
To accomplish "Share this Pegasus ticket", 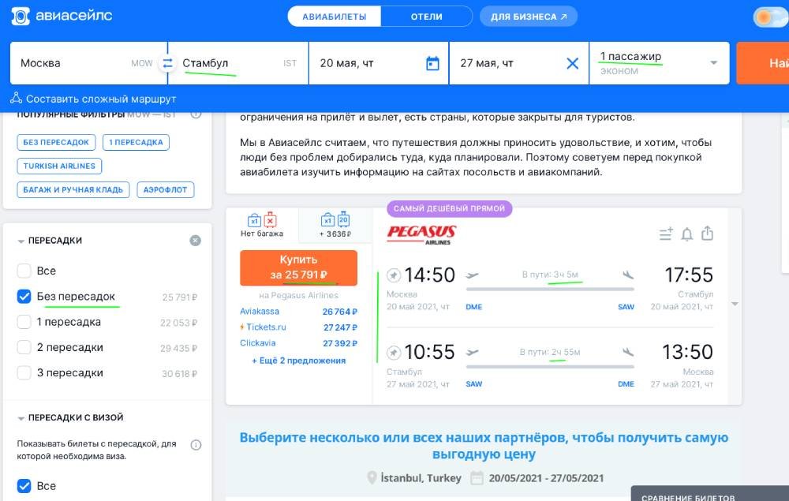I will (x=707, y=234).
